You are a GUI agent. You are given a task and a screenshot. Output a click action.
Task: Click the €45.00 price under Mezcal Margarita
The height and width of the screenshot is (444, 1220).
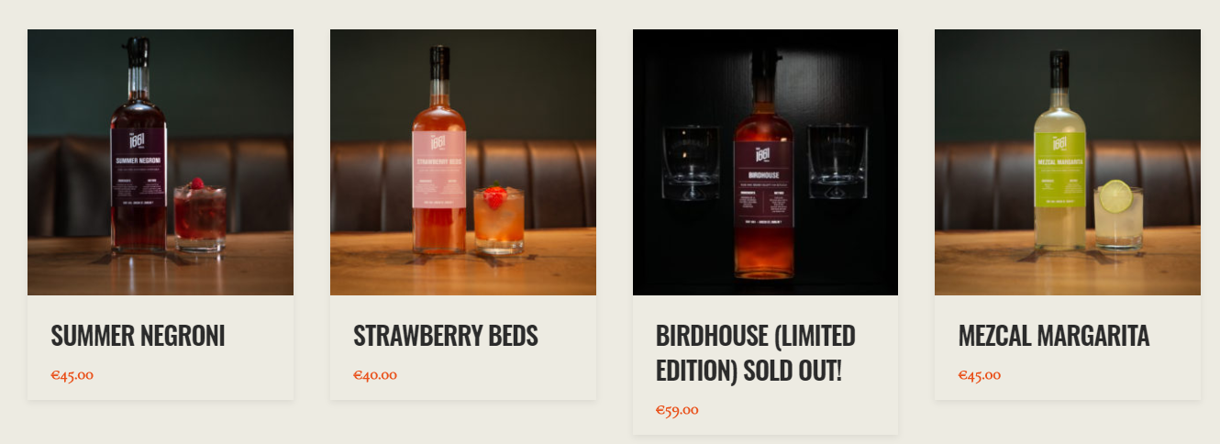click(980, 374)
